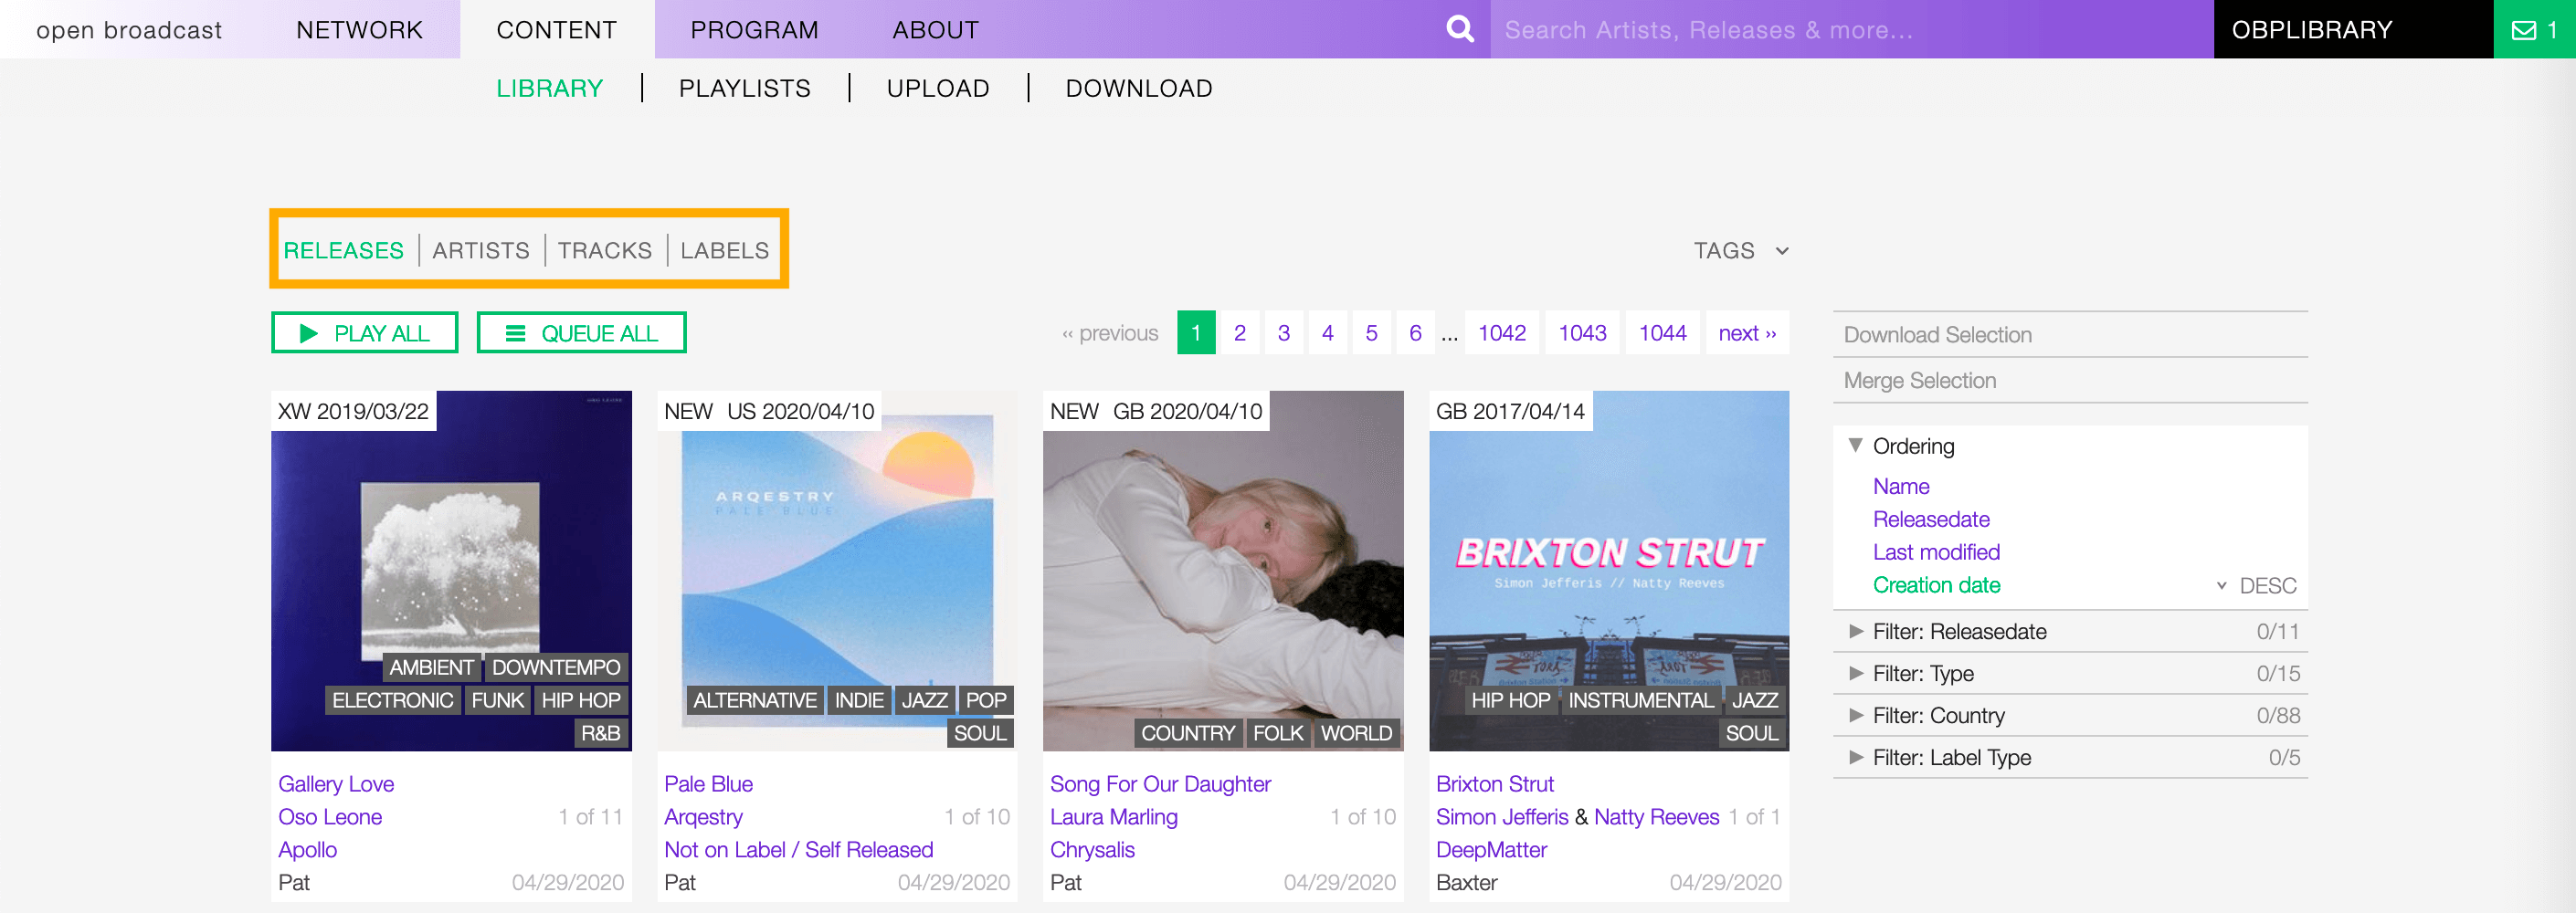Open the OBPLIBRARY account menu
This screenshot has width=2576, height=913.
tap(2353, 30)
